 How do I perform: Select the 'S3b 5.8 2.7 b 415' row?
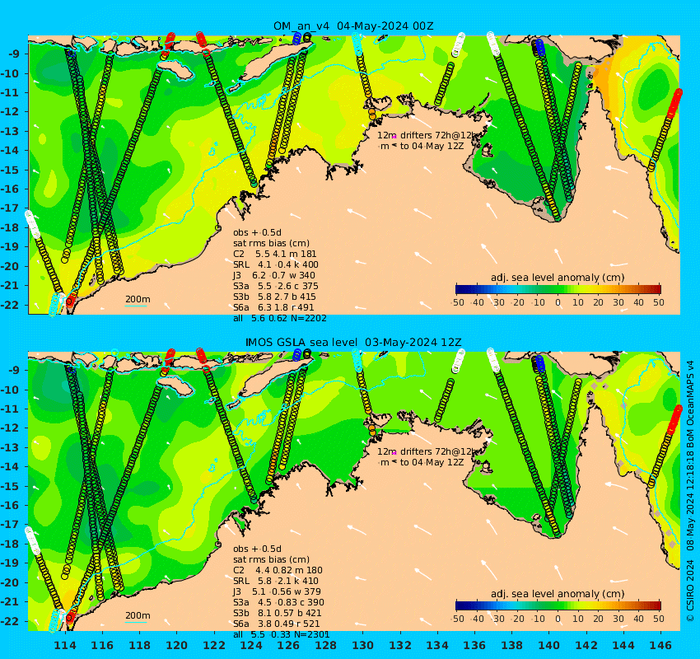point(274,297)
